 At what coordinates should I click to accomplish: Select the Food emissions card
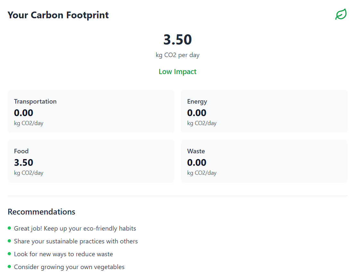[91, 161]
